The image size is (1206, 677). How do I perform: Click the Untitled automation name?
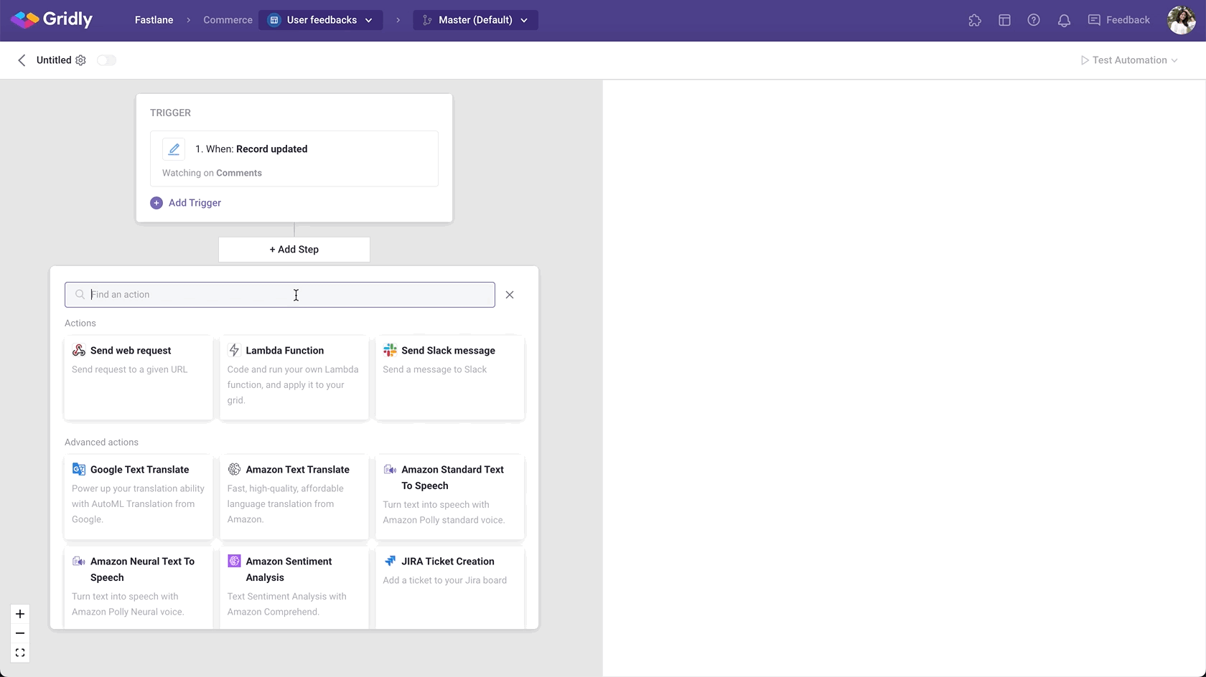54,60
